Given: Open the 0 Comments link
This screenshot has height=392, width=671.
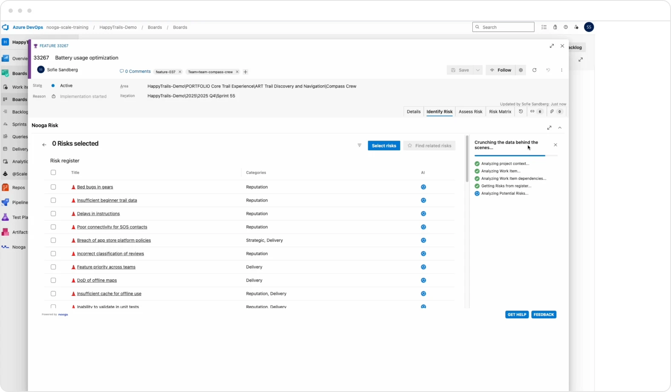Looking at the screenshot, I should coord(135,72).
